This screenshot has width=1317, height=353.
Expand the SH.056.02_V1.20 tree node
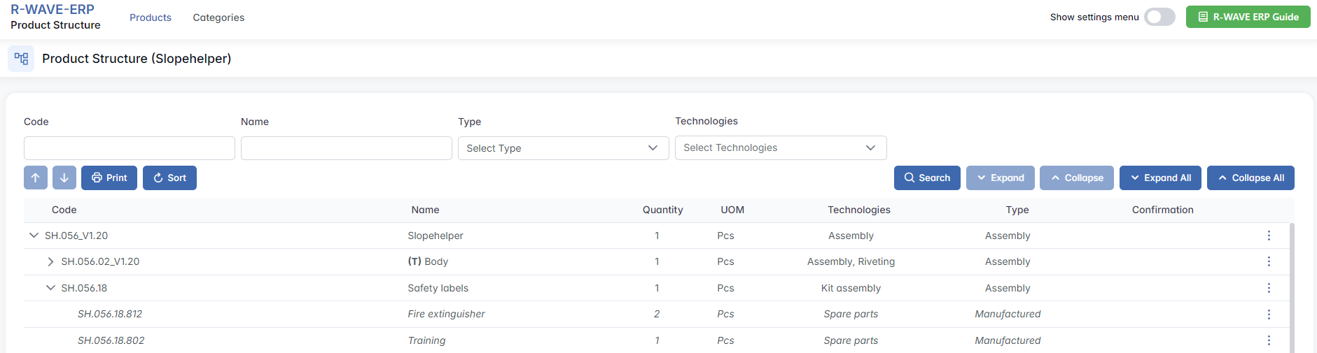pos(50,261)
